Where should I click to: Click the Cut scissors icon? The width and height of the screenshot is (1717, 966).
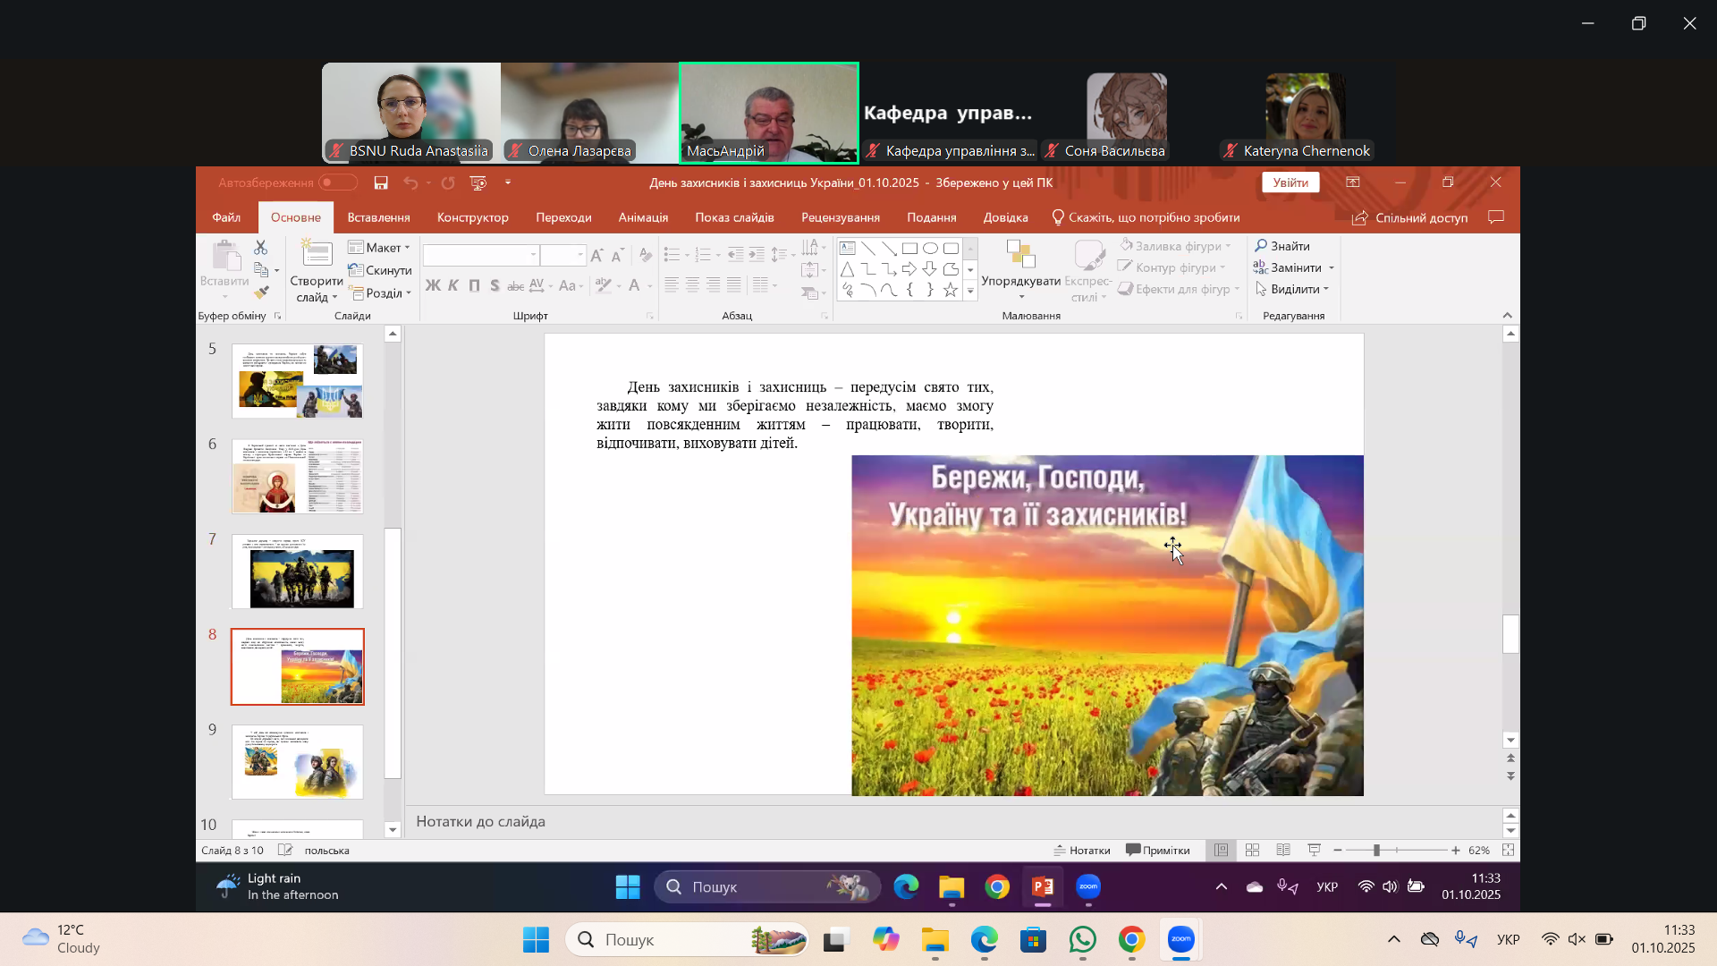260,247
